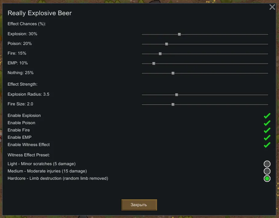Select the Hardcore limb destruction radio button
The image size is (279, 218).
pyautogui.click(x=267, y=179)
